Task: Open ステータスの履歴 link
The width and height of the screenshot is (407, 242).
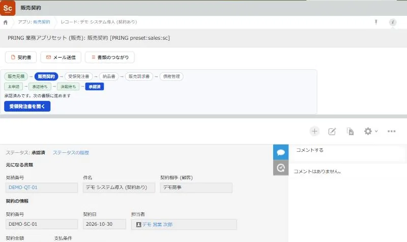Action: [71, 152]
